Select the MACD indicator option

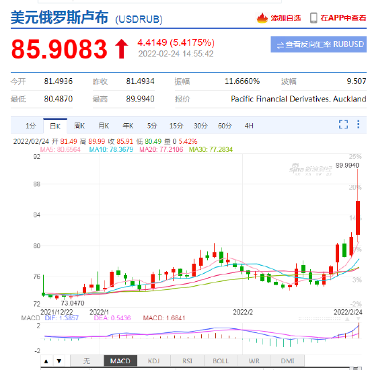pos(120,361)
